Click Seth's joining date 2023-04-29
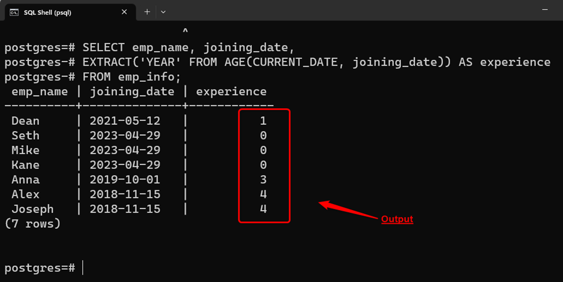The image size is (563, 282). (125, 136)
